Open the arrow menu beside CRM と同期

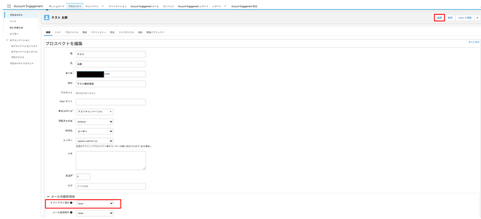pos(477,18)
